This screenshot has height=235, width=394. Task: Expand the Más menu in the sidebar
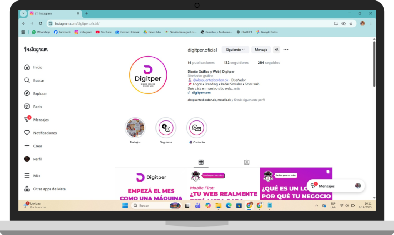tap(37, 176)
